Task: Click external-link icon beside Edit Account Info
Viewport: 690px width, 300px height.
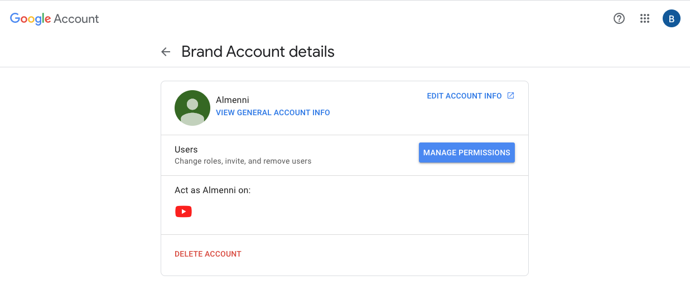Action: tap(510, 96)
